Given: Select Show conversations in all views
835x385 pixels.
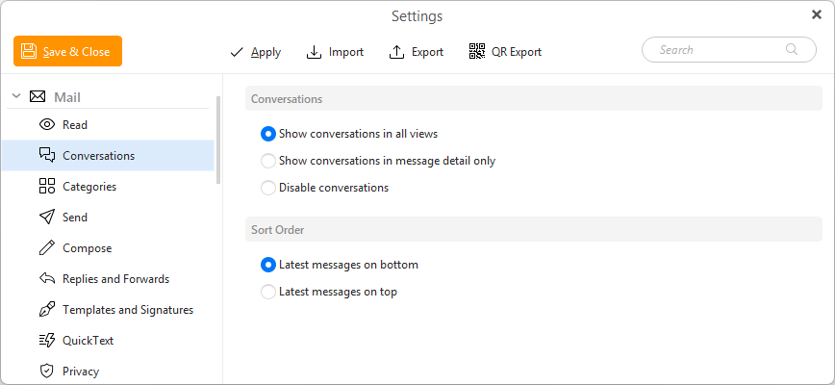Looking at the screenshot, I should pyautogui.click(x=268, y=134).
